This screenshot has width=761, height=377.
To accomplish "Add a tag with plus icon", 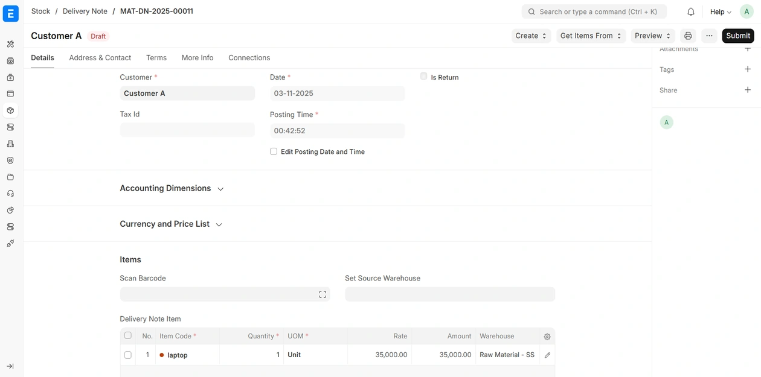I will pos(748,69).
